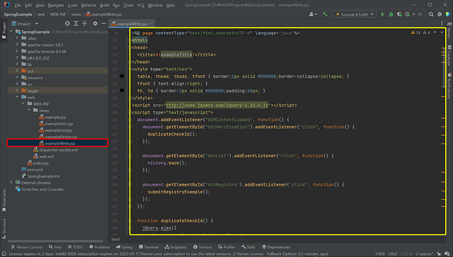Run with coverage icon in toolbar
The image size is (453, 257).
(399, 14)
